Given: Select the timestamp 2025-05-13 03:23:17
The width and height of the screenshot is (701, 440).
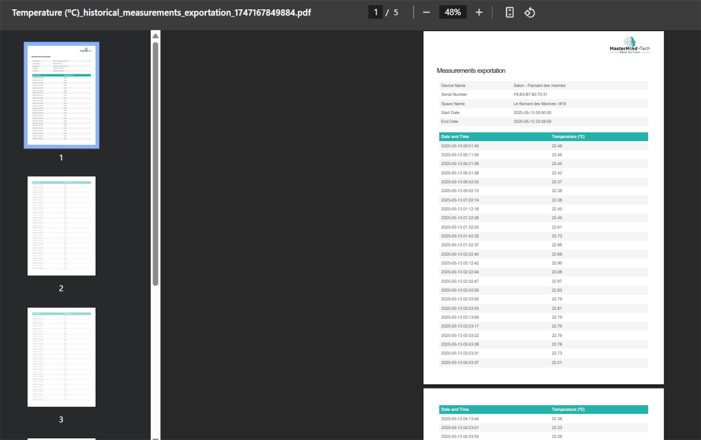Looking at the screenshot, I should click(x=460, y=326).
